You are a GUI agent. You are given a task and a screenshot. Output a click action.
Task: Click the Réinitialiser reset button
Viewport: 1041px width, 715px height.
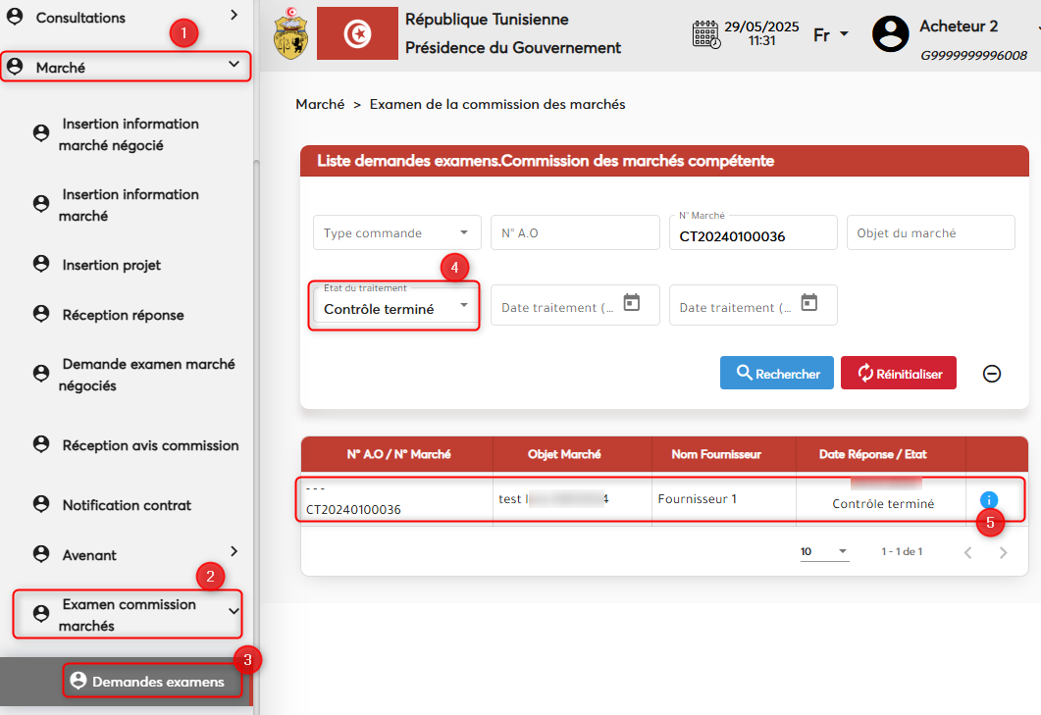point(898,374)
